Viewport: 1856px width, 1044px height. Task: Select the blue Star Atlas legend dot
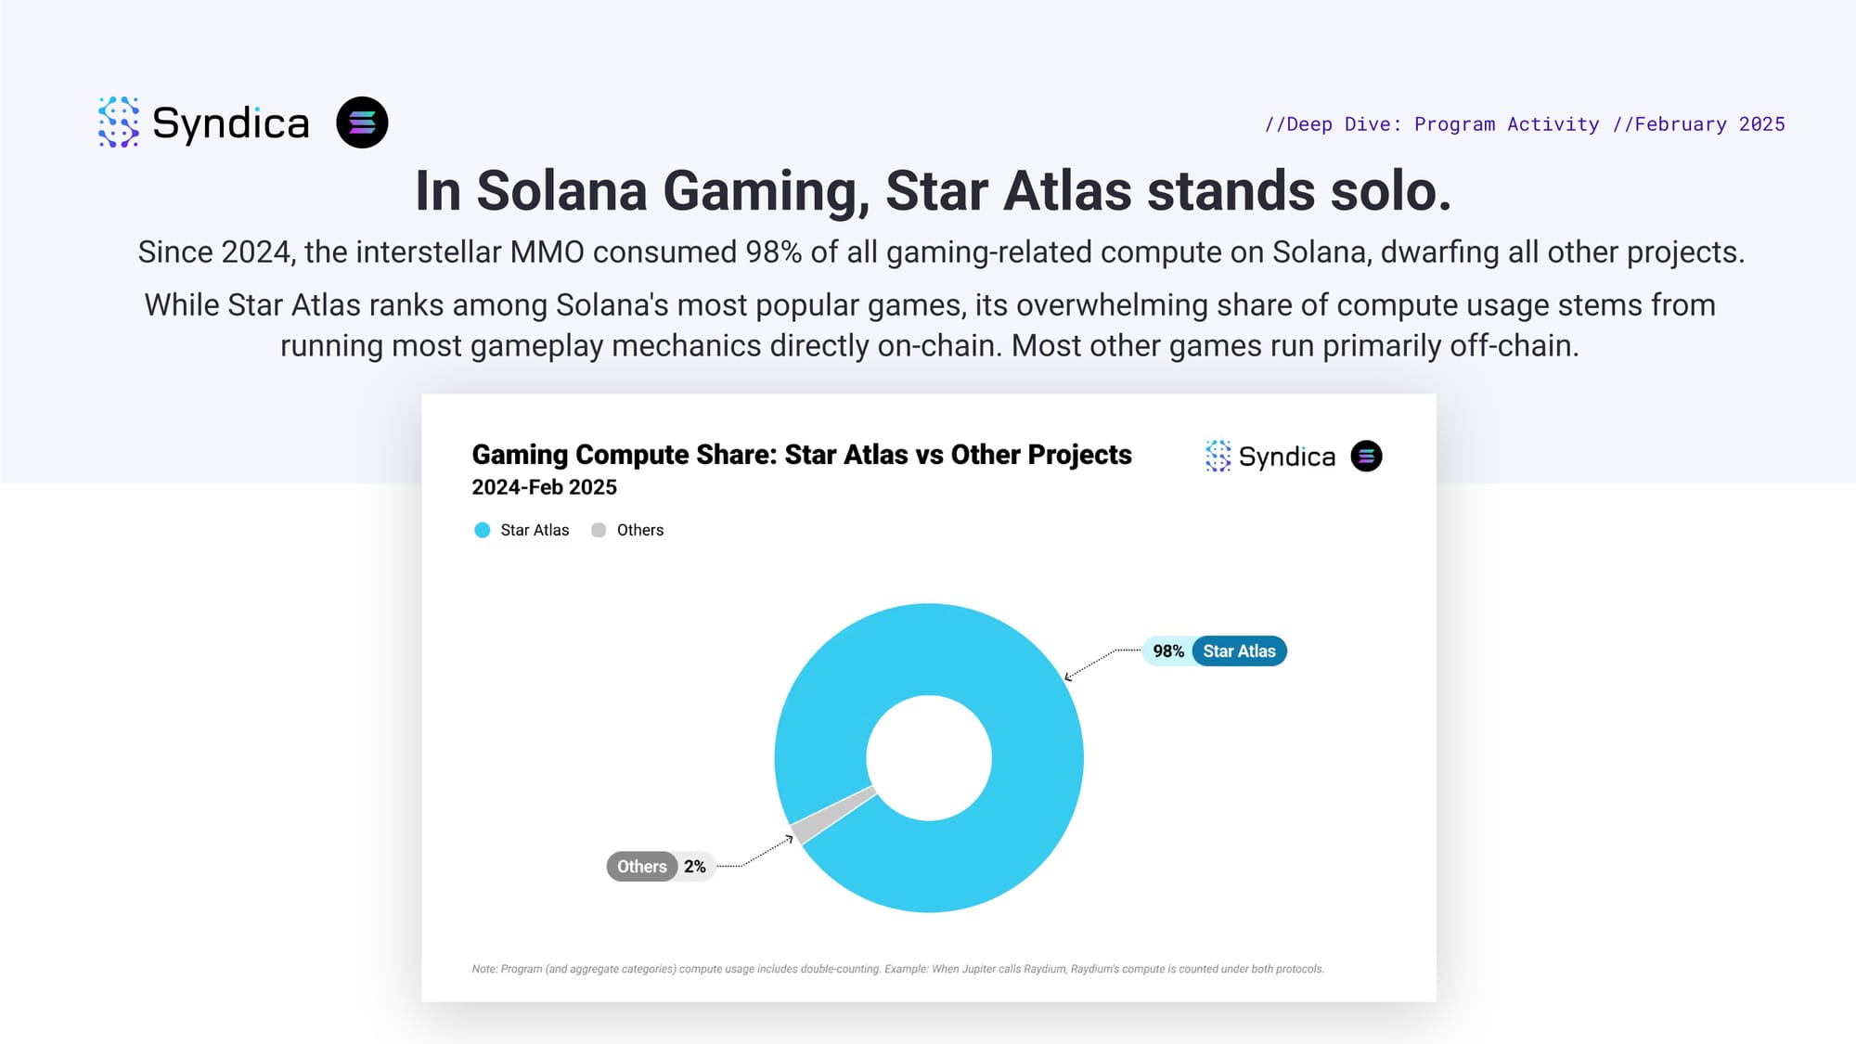(482, 530)
